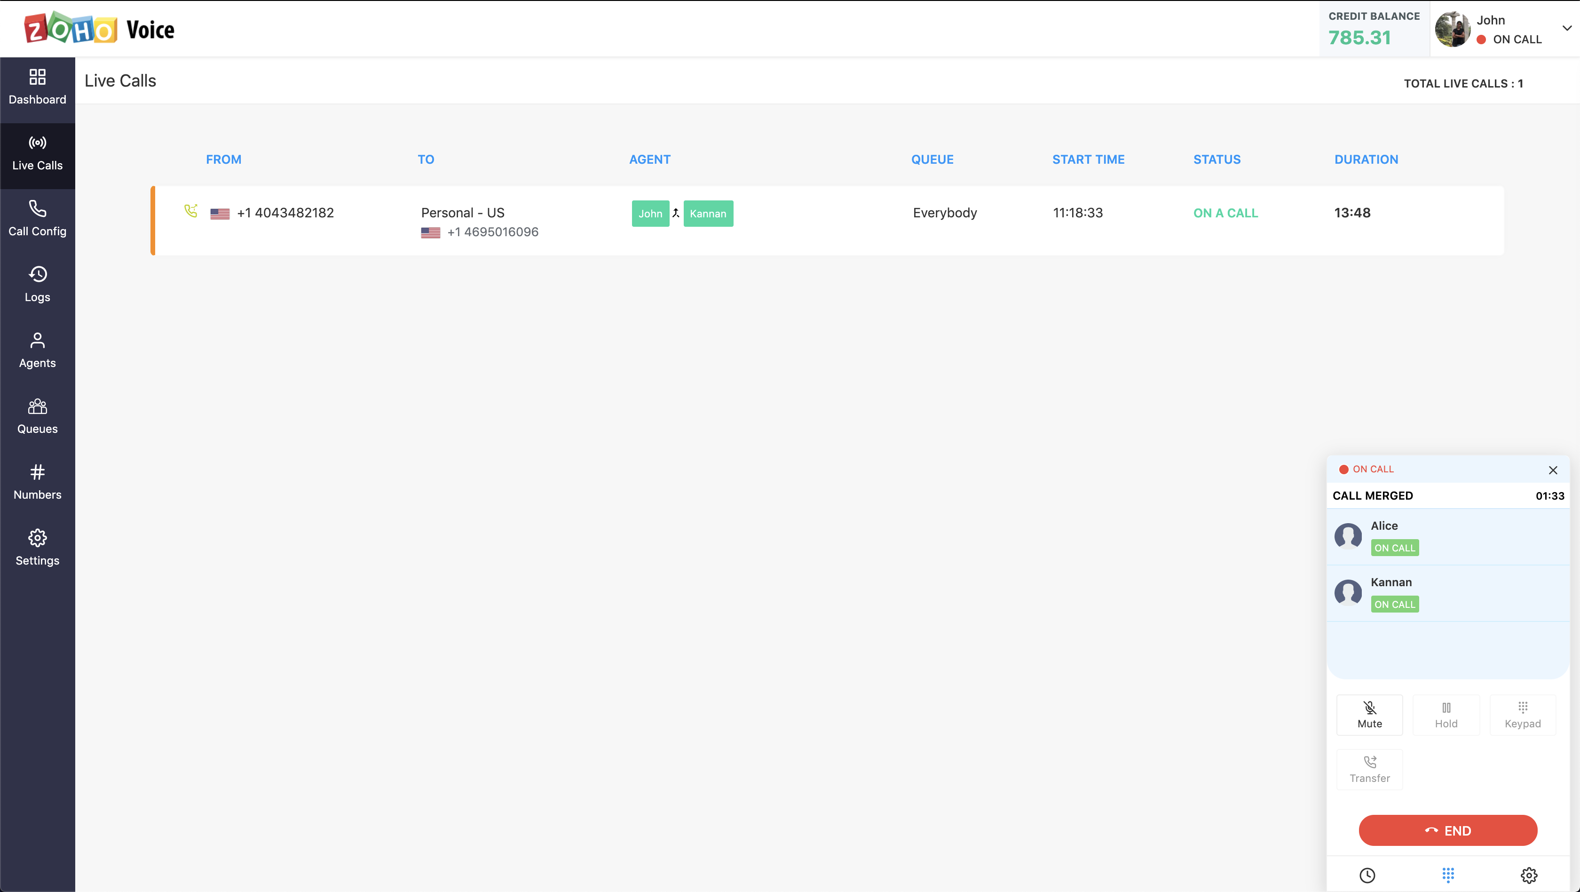Open the Queues page
1580x892 pixels.
[38, 415]
